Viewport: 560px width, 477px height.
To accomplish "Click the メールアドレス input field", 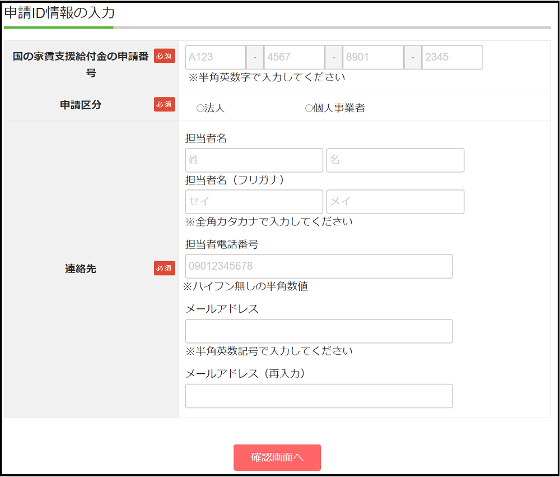I will pos(319,331).
